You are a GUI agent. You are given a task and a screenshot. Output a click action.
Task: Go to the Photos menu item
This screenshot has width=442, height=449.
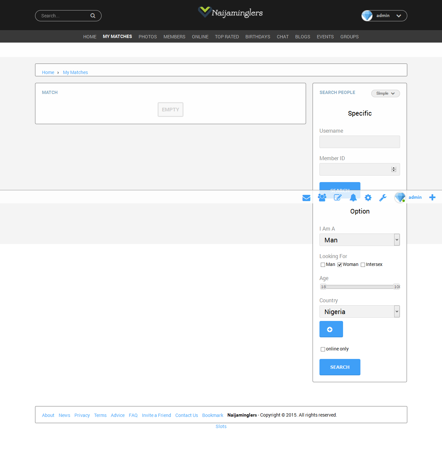tap(147, 37)
